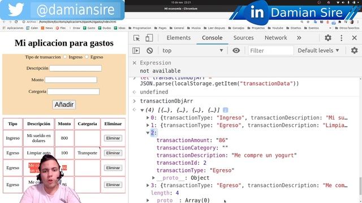Click Eliminar in the Limpiar auto row
This screenshot has width=362, height=203.
point(113,153)
